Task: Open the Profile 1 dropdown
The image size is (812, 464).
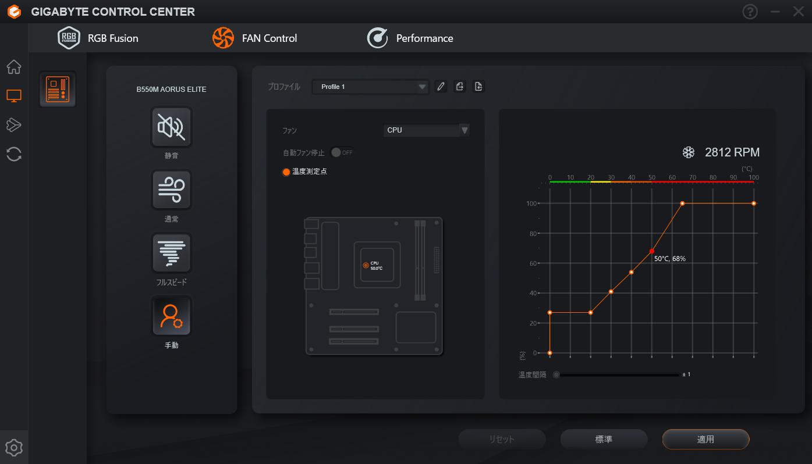Action: [x=370, y=87]
